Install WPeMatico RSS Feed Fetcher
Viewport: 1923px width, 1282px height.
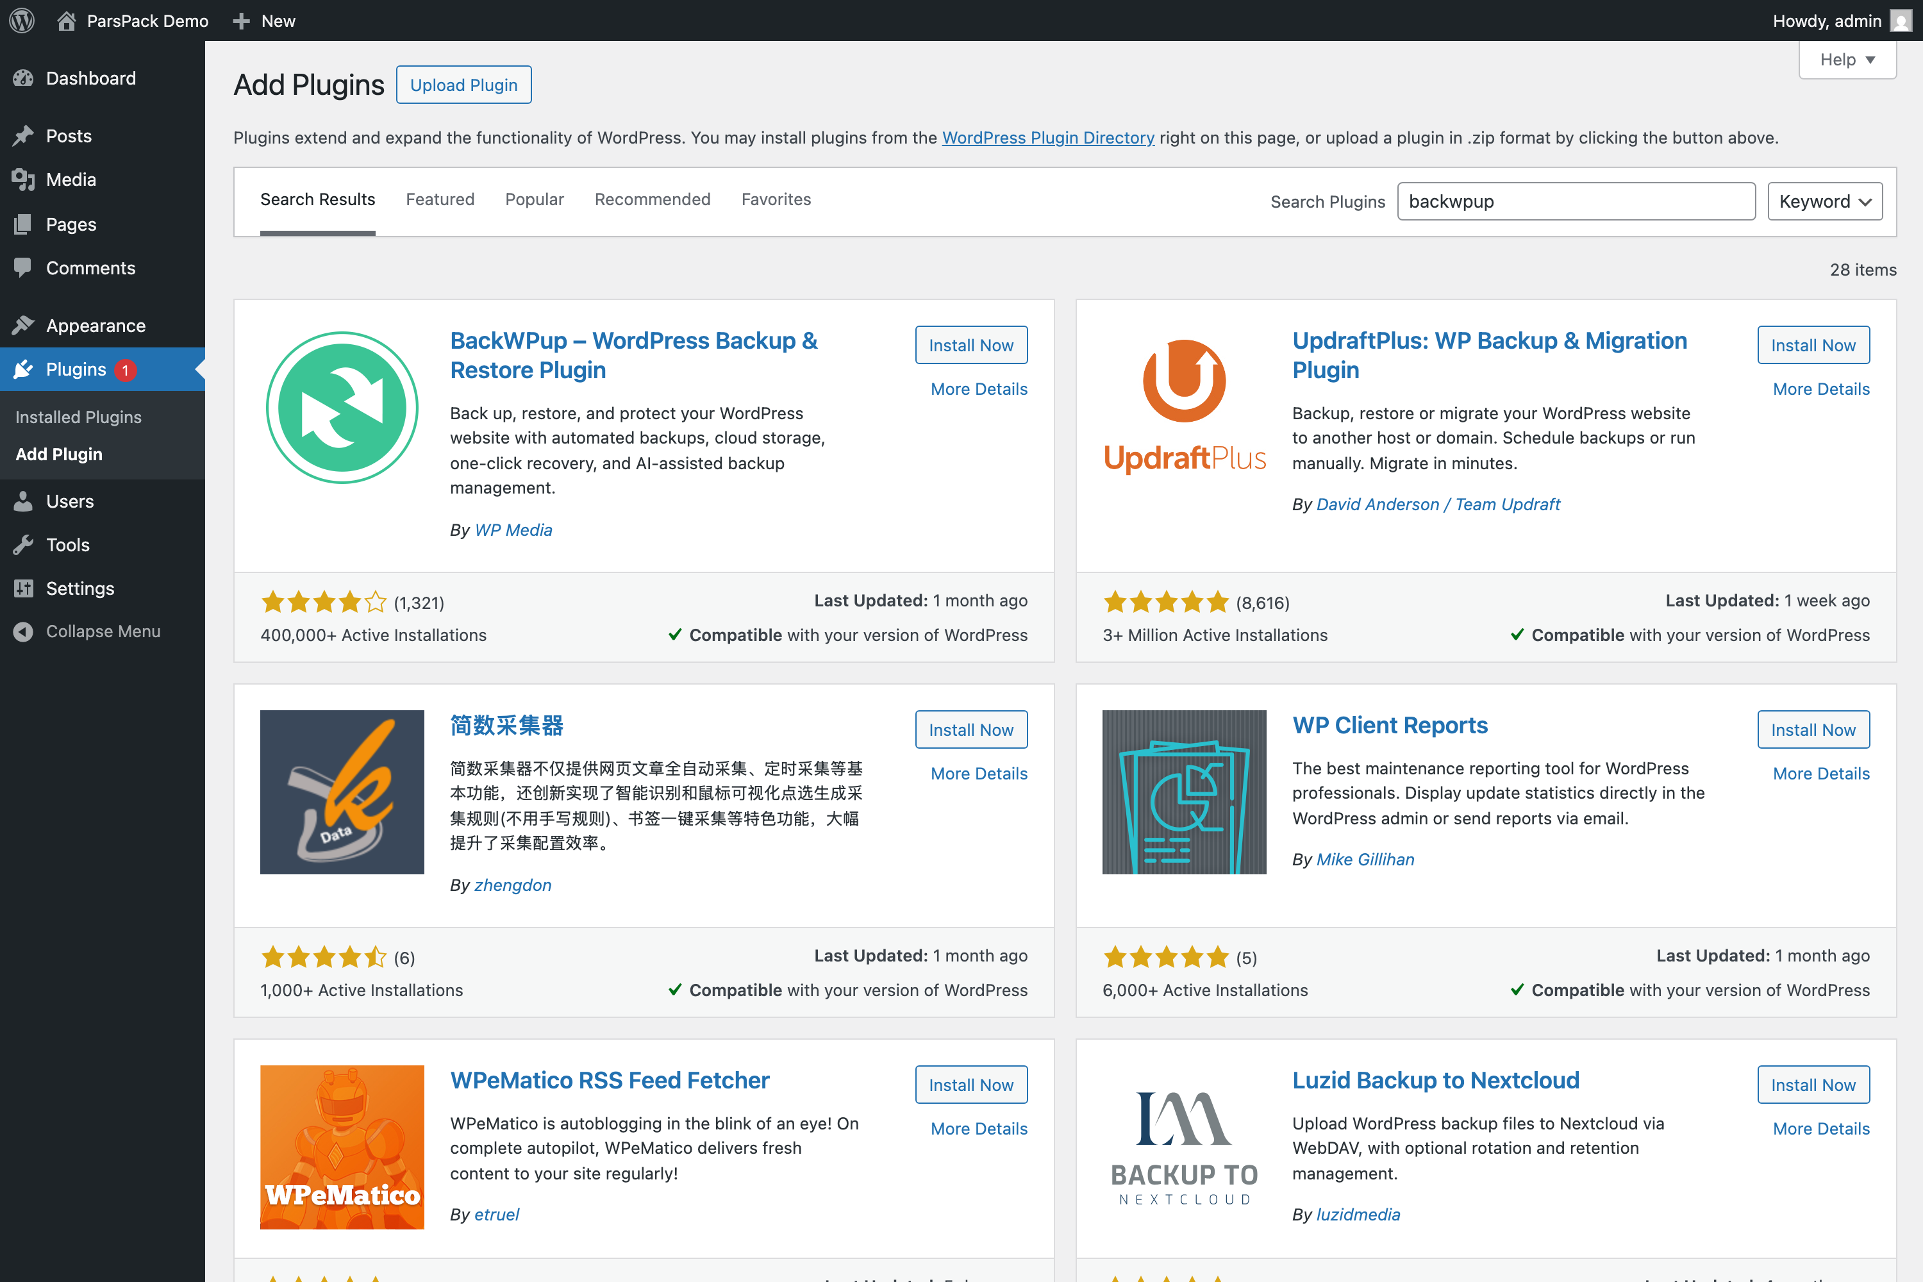(x=971, y=1084)
